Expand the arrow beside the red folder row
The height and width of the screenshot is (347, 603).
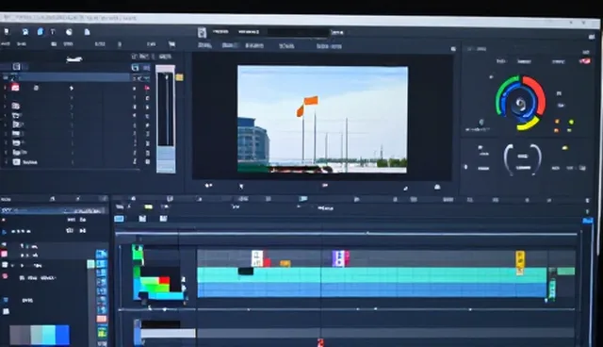pyautogui.click(x=71, y=88)
